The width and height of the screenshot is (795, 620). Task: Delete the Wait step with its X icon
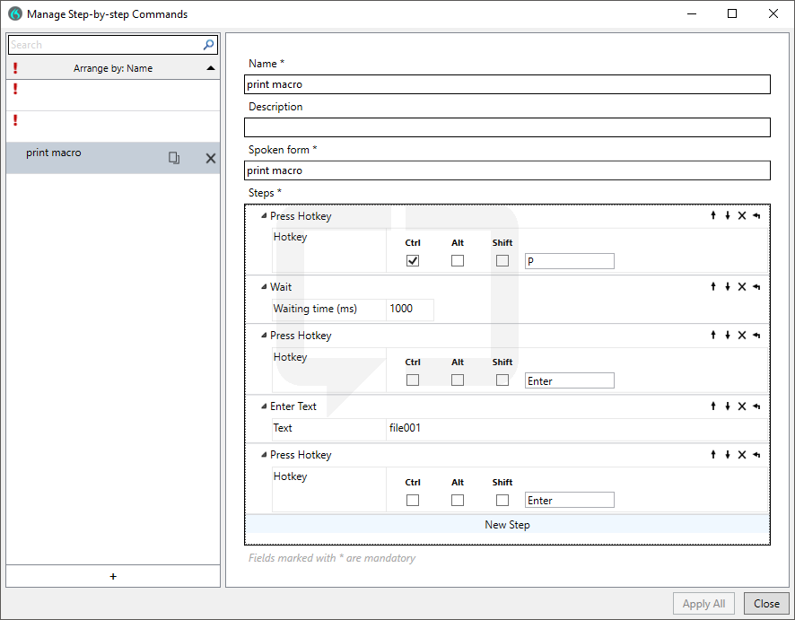tap(742, 287)
